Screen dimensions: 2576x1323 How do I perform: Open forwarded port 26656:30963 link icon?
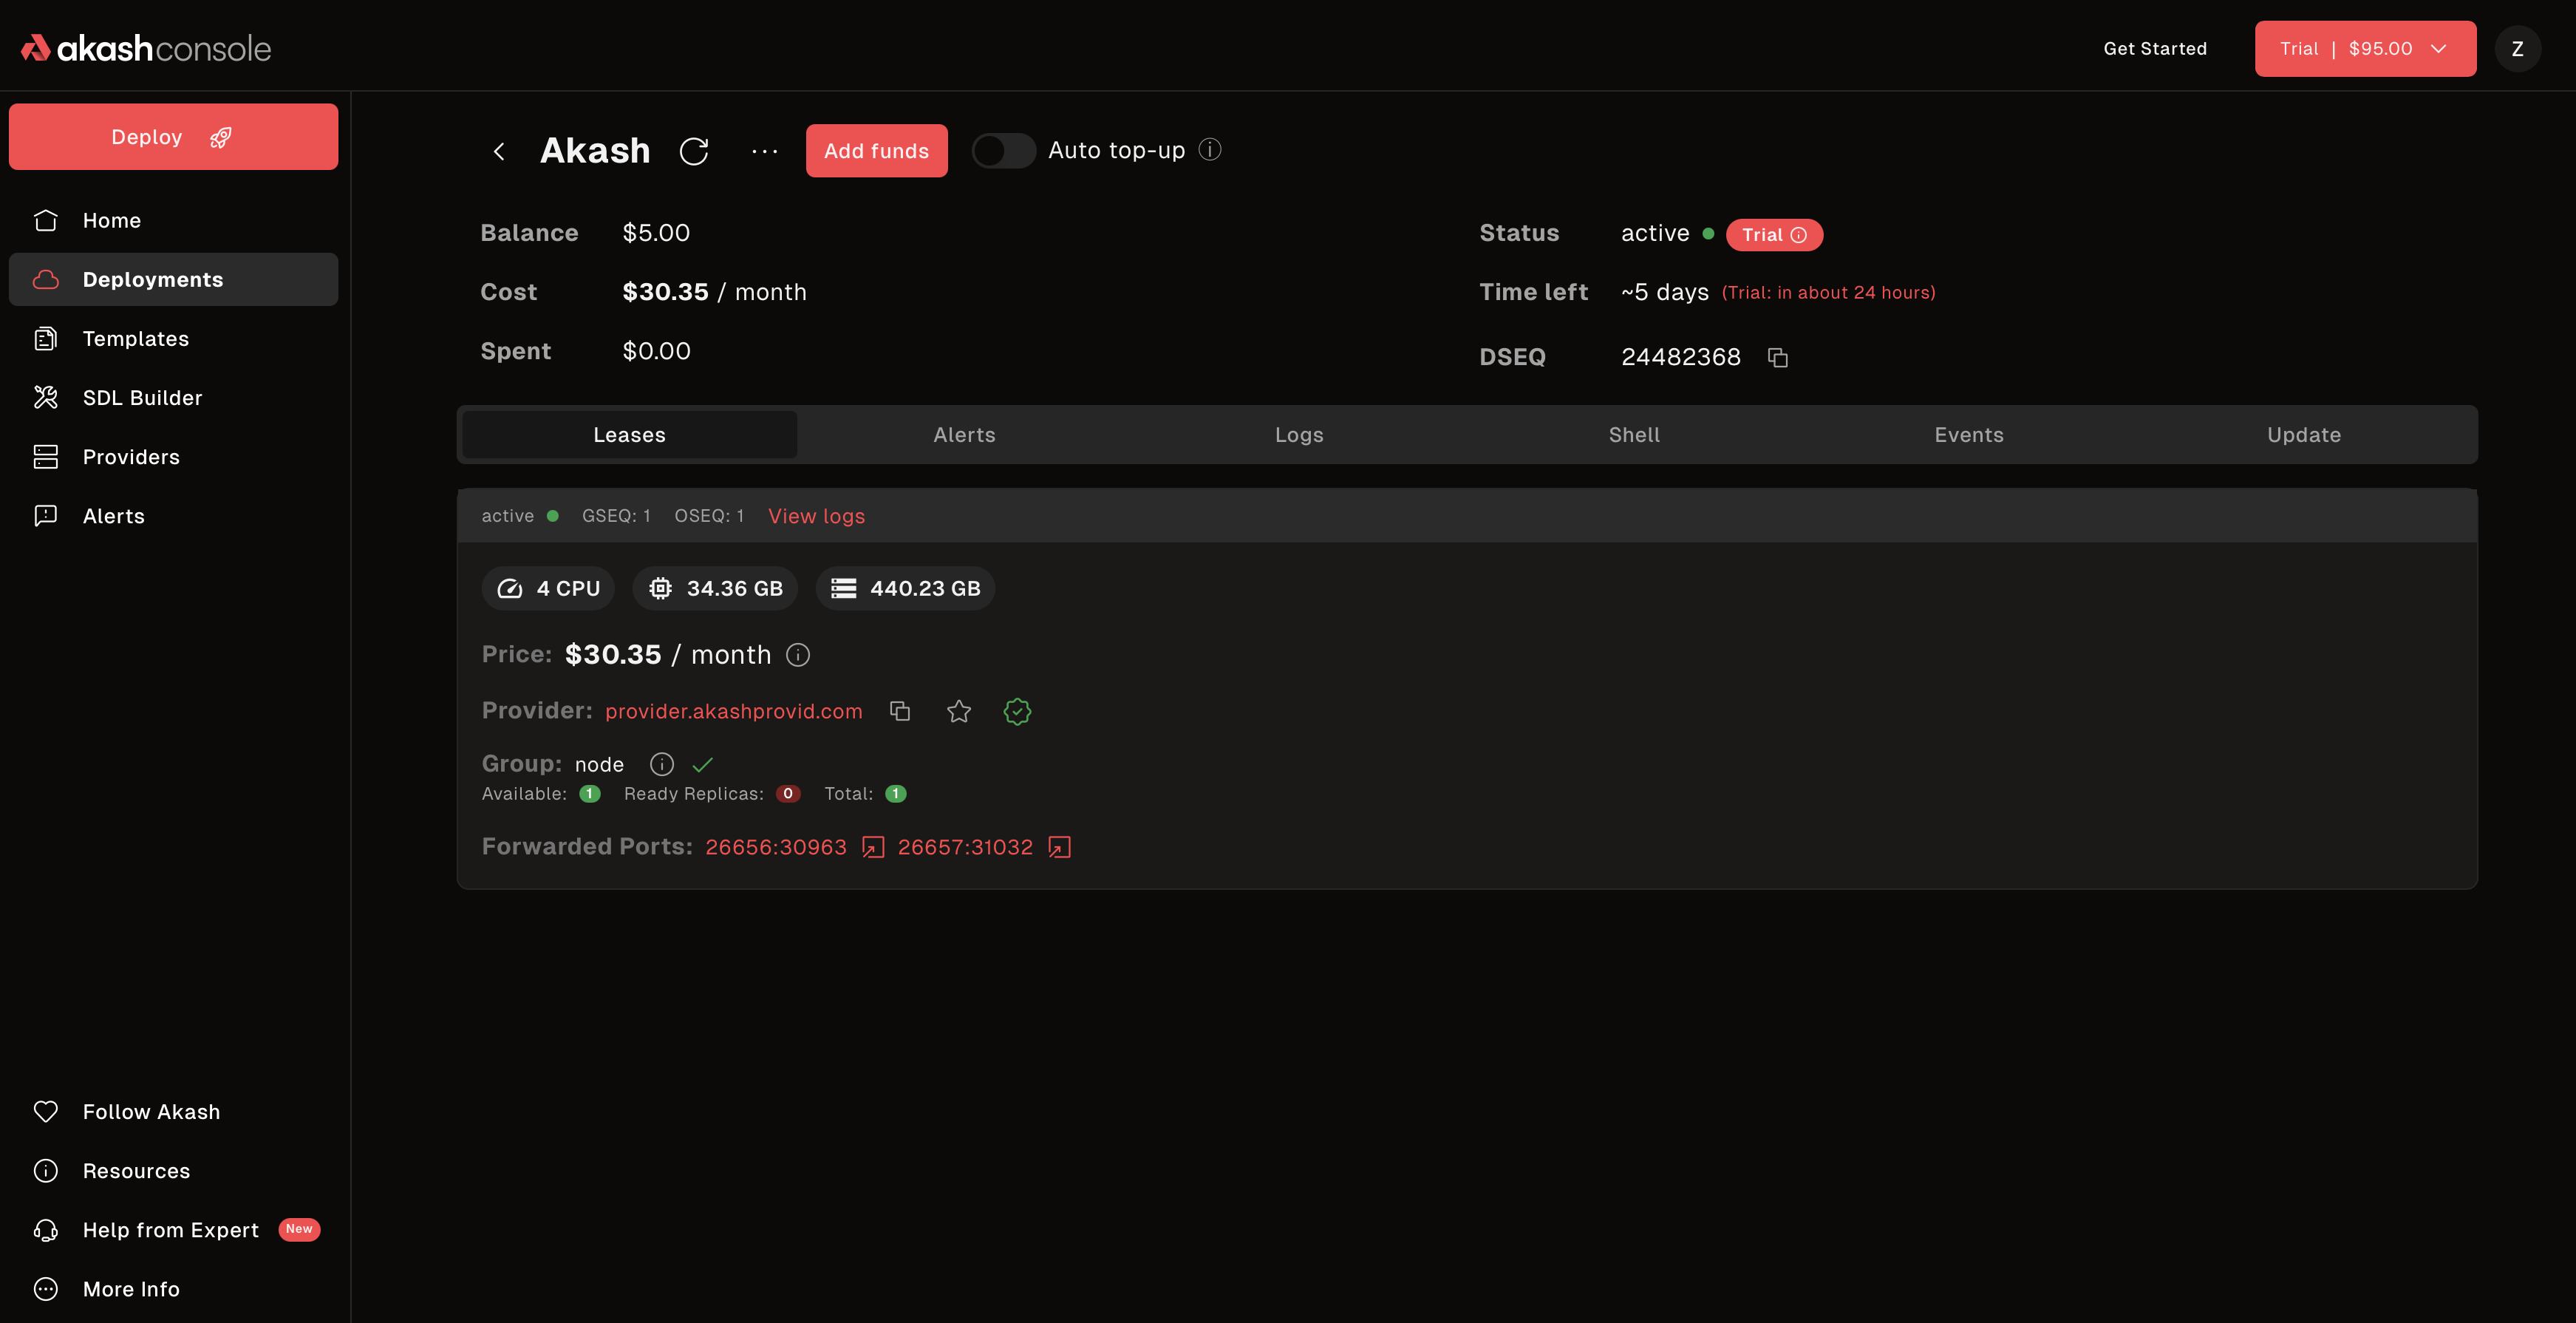[873, 848]
